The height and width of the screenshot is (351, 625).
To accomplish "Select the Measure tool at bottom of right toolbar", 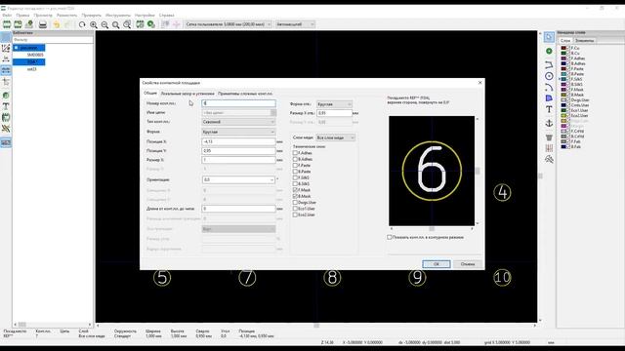I will [549, 159].
